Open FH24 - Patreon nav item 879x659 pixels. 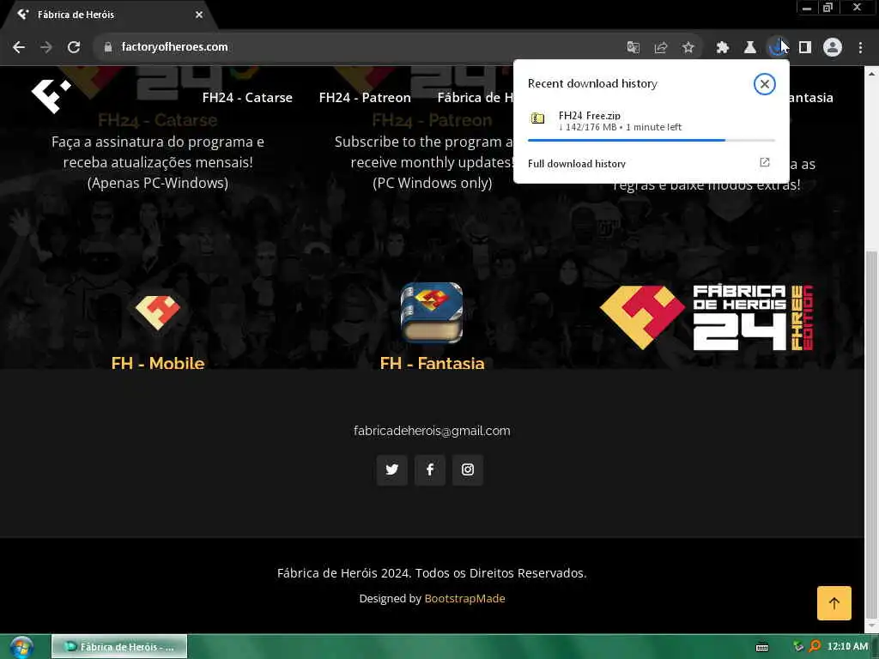pos(365,98)
